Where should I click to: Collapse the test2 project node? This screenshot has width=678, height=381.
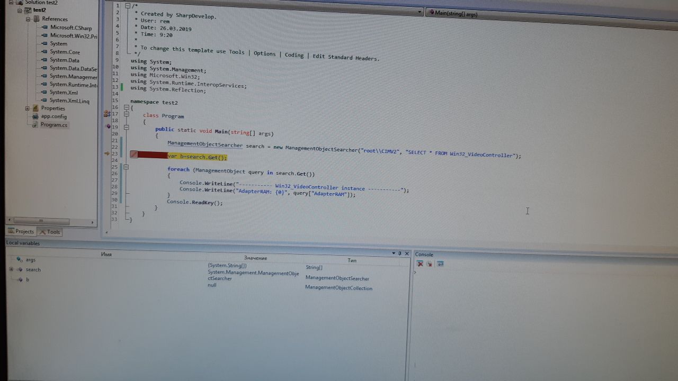20,10
